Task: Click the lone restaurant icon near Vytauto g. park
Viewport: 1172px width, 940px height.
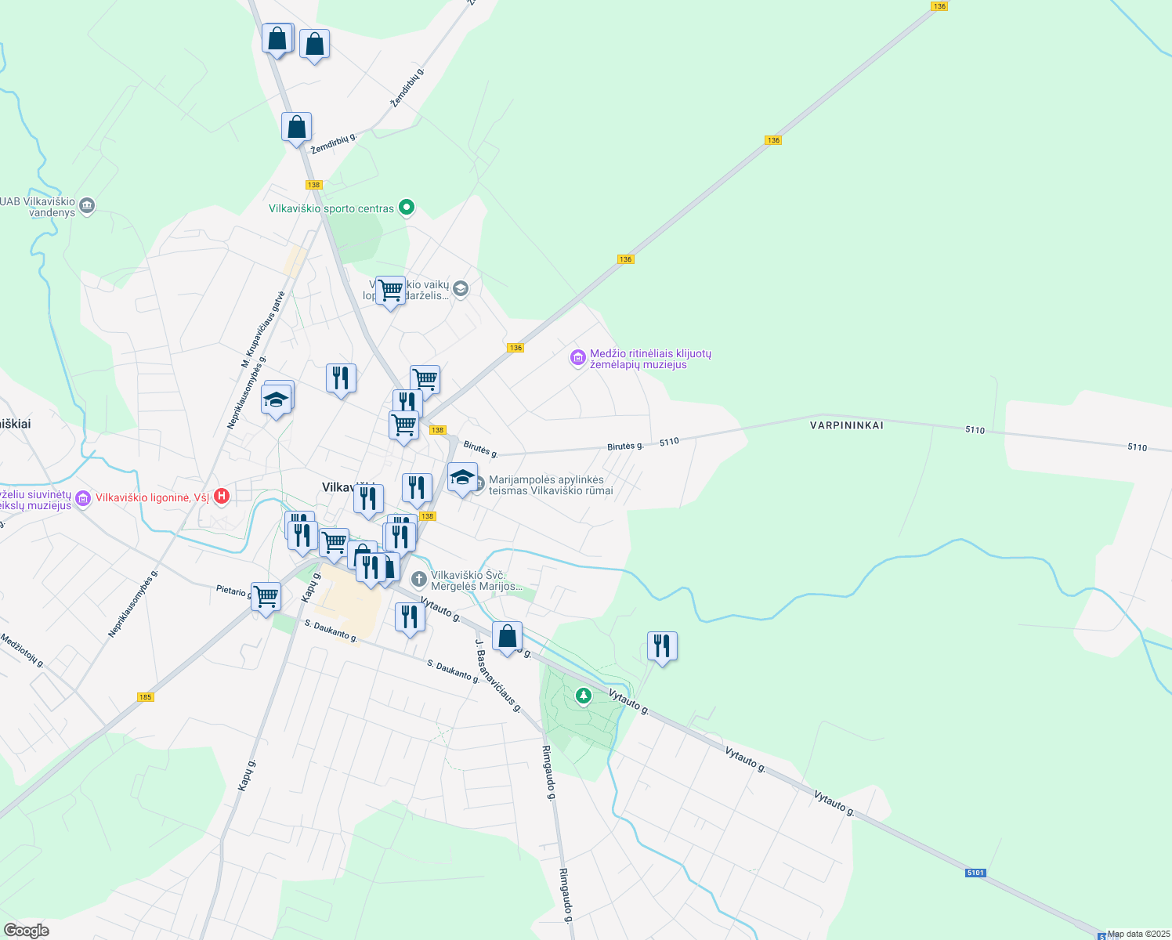Action: [662, 645]
